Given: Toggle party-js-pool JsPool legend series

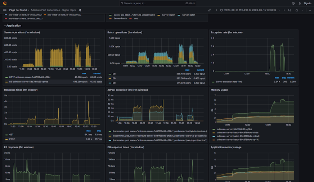Looking at the screenshot, I should pyautogui.click(x=160, y=136).
